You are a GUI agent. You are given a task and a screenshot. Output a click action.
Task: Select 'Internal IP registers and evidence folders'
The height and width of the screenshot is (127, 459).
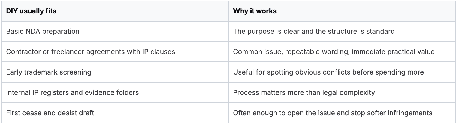pos(115,92)
